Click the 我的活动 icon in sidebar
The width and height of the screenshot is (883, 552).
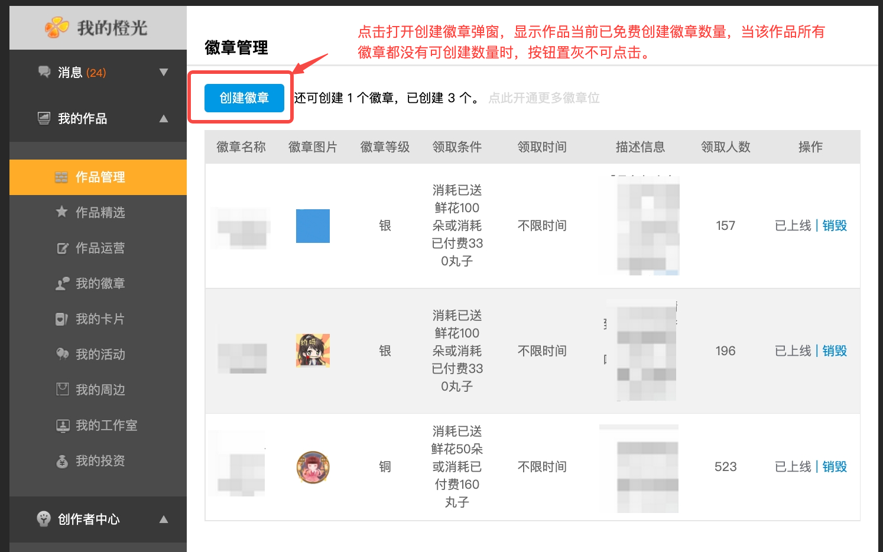click(62, 354)
